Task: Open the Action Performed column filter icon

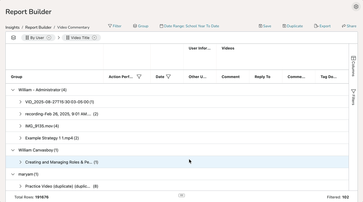Action: [139, 77]
